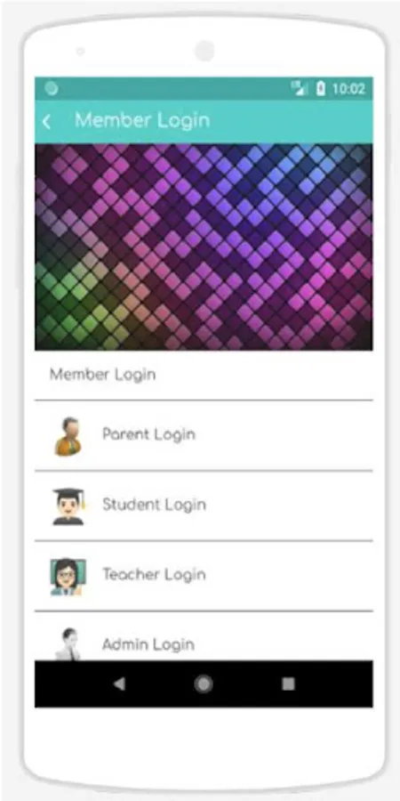400x801 pixels.
Task: Tap the Parent avatar icon
Action: coord(68,436)
